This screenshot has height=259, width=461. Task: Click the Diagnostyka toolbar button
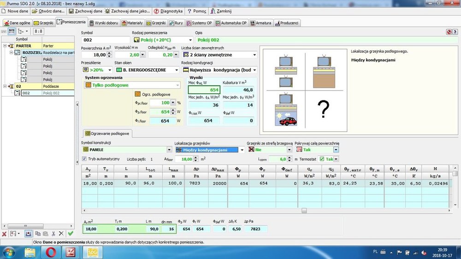point(168,11)
